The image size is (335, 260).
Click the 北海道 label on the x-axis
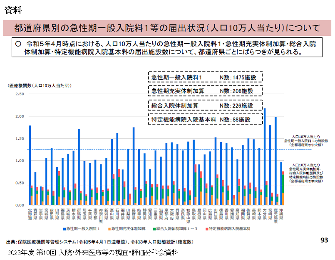pyautogui.click(x=30, y=212)
